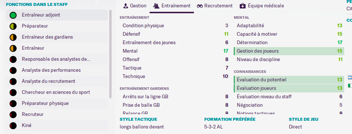352x134 pixels.
Task: Click the Évaluation du potentiel row
Action: pyautogui.click(x=289, y=80)
